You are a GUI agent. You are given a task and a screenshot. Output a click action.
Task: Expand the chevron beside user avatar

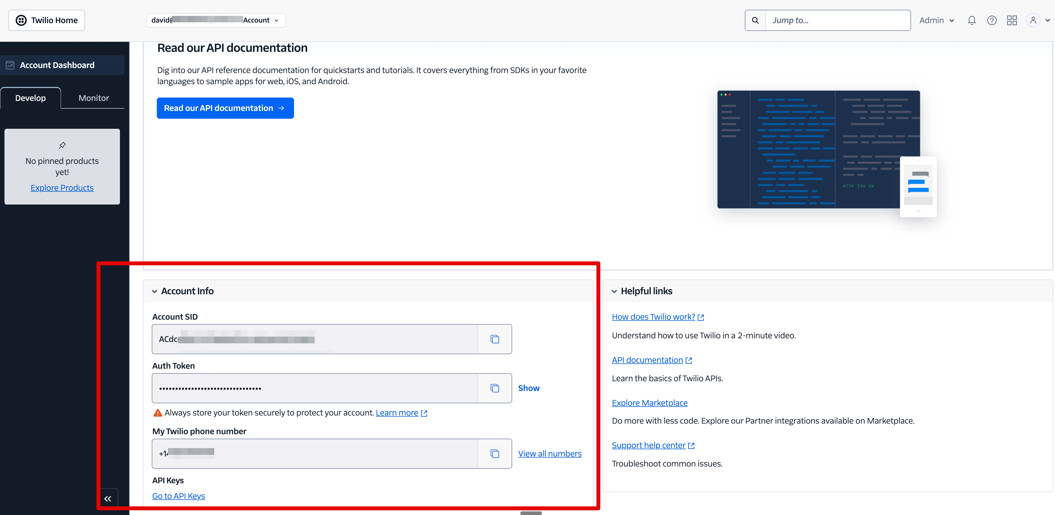[1048, 20]
